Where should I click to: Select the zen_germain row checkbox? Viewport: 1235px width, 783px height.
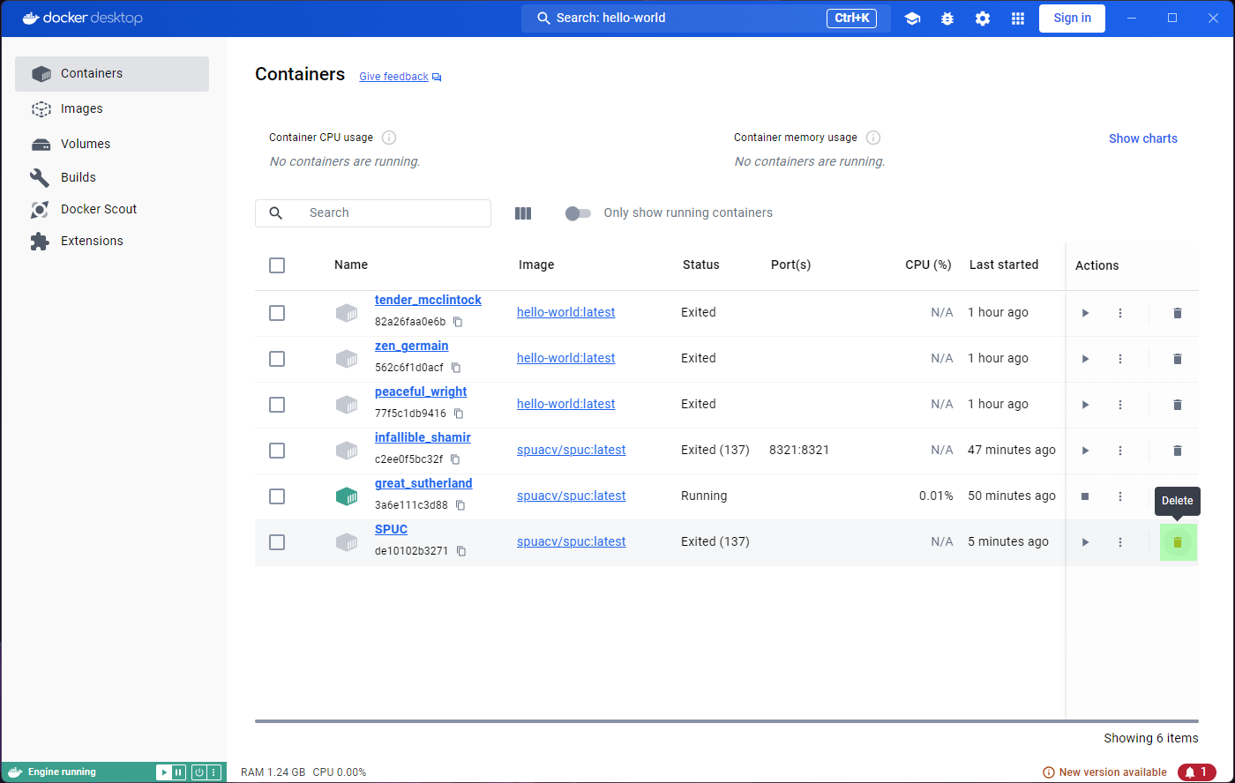[x=277, y=359]
